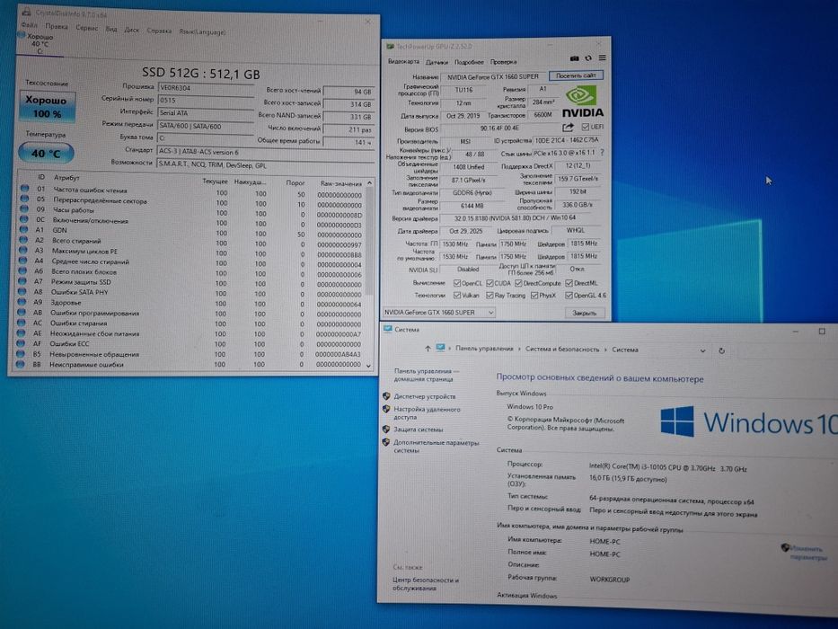This screenshot has height=629, width=838.
Task: Toggle the PhysX checkbox
Action: coord(534,296)
